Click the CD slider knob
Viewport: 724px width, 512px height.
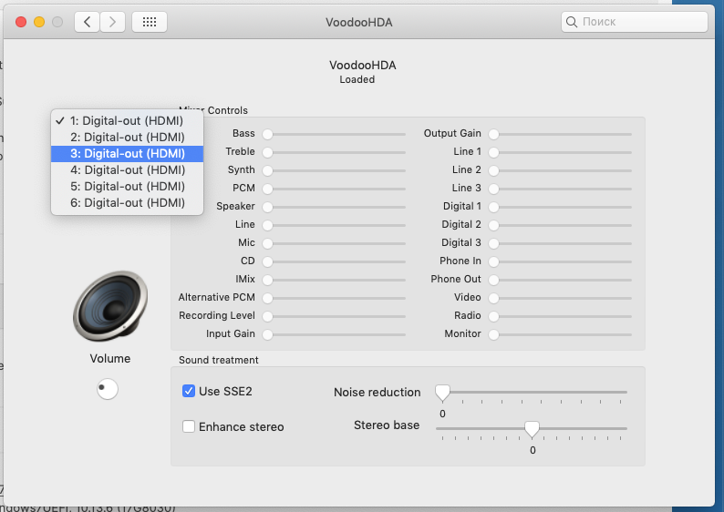coord(267,261)
